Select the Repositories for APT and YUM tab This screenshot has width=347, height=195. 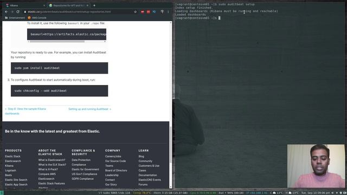tap(69, 5)
